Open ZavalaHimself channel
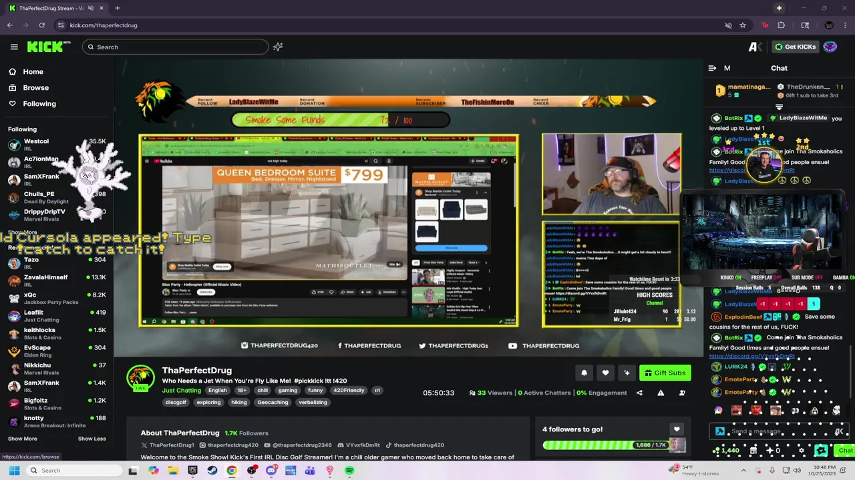Viewport: 855px width, 480px height. pyautogui.click(x=57, y=280)
